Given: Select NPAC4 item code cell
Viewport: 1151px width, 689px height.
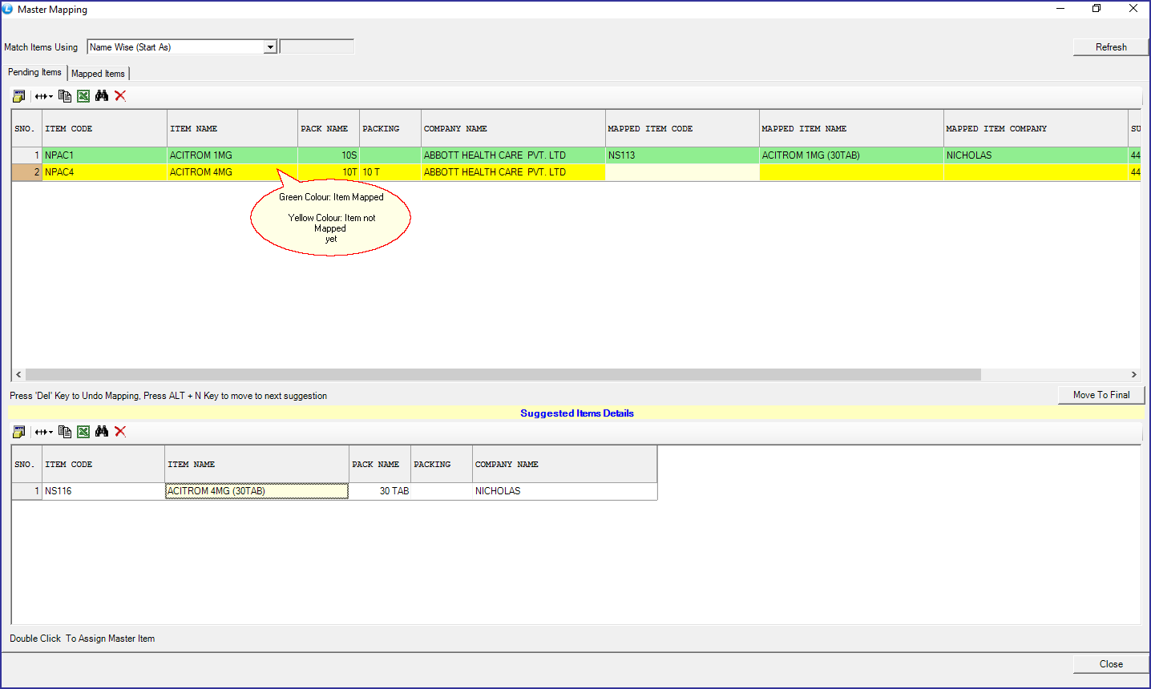Looking at the screenshot, I should coord(104,172).
